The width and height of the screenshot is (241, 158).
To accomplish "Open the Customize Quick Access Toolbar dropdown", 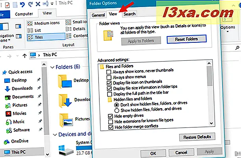I will click(x=52, y=4).
